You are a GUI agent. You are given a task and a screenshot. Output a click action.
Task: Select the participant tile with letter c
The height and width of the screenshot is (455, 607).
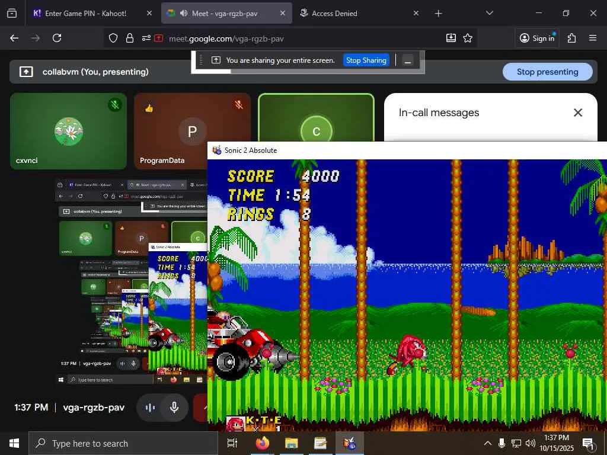click(317, 118)
